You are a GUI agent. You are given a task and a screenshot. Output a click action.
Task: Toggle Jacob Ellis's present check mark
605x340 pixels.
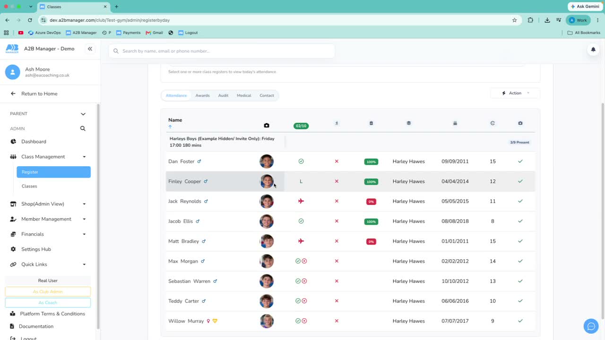click(x=301, y=221)
